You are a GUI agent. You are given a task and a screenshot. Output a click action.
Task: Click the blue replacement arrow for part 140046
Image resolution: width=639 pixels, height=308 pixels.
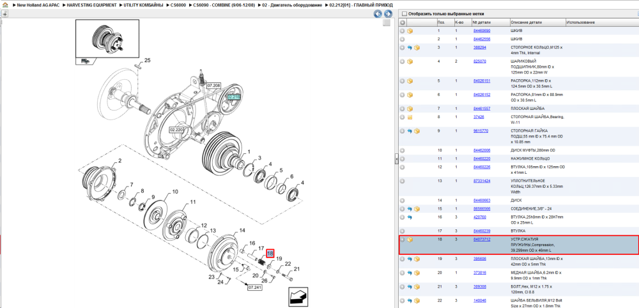coord(410,301)
